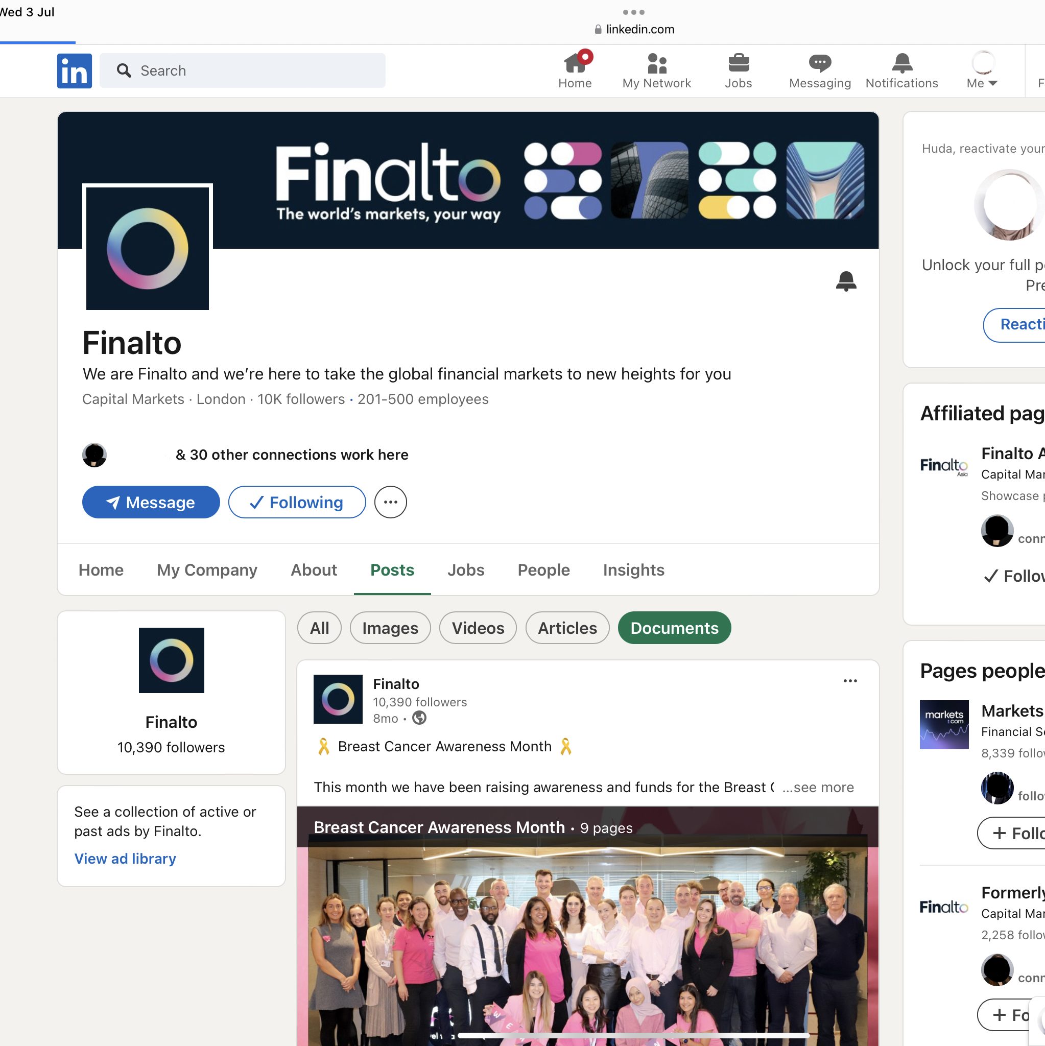1045x1046 pixels.
Task: Select the Documents filter chip
Action: (x=674, y=628)
